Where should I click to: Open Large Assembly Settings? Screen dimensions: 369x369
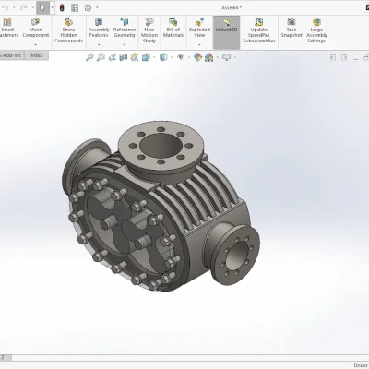pos(316,30)
